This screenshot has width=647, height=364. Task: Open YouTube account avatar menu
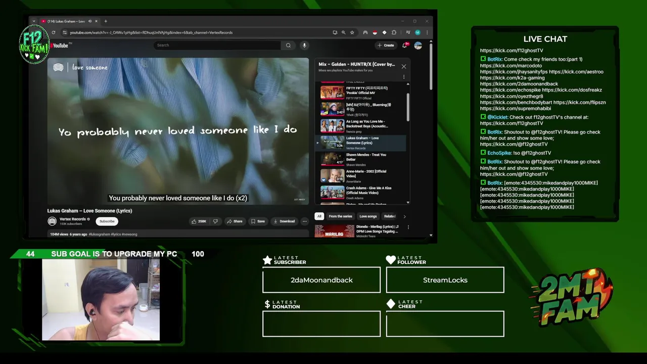(x=418, y=45)
